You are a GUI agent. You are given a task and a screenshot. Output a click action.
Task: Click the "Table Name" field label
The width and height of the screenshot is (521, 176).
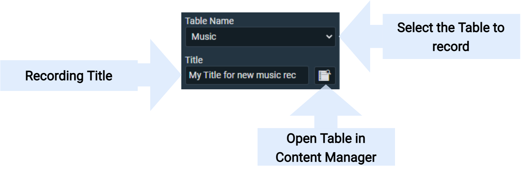(x=209, y=21)
